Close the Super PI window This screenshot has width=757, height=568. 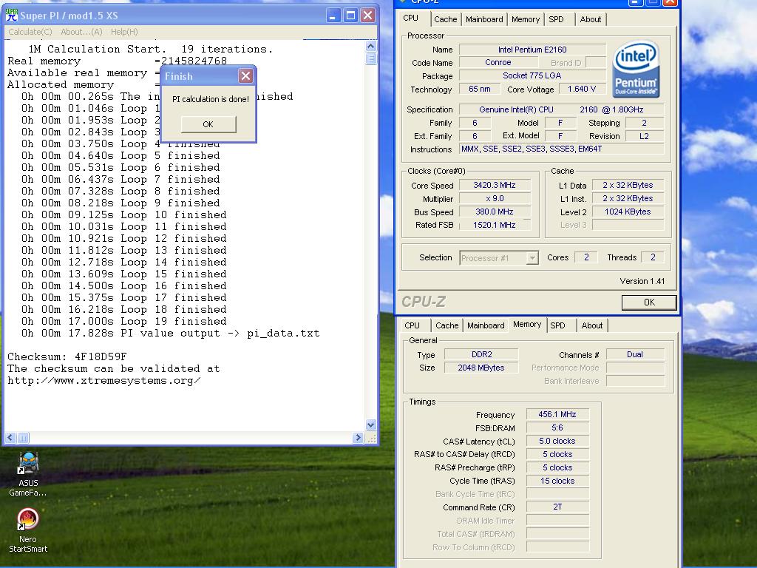[x=368, y=16]
